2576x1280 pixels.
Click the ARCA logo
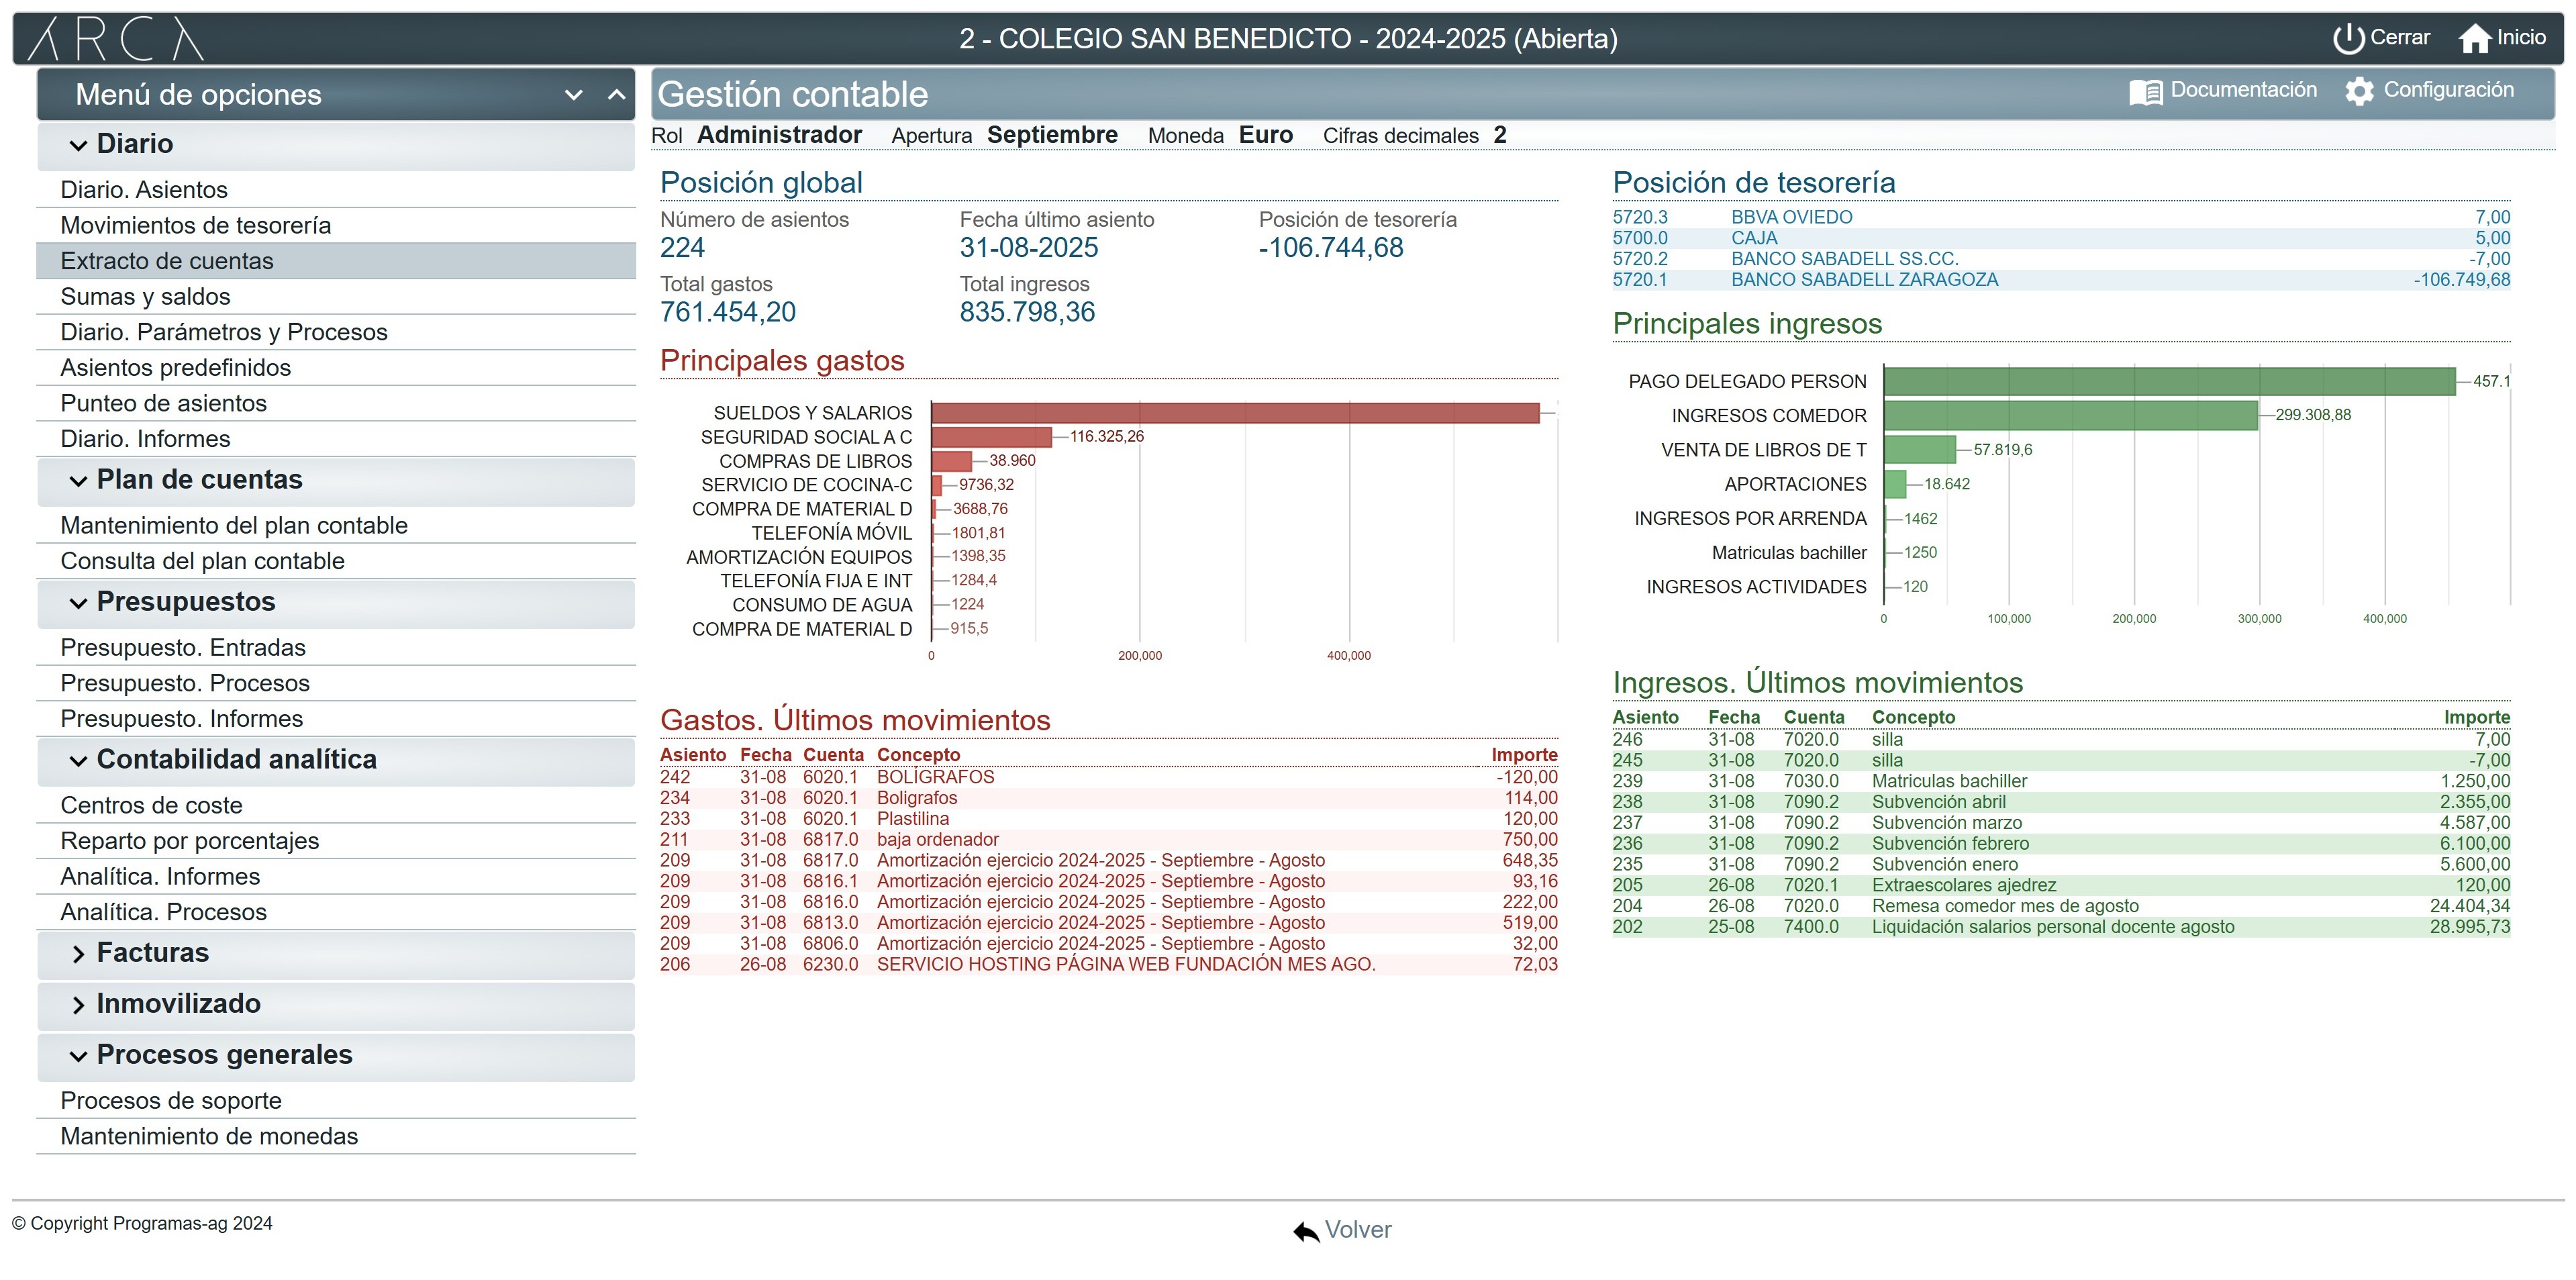coord(115,39)
